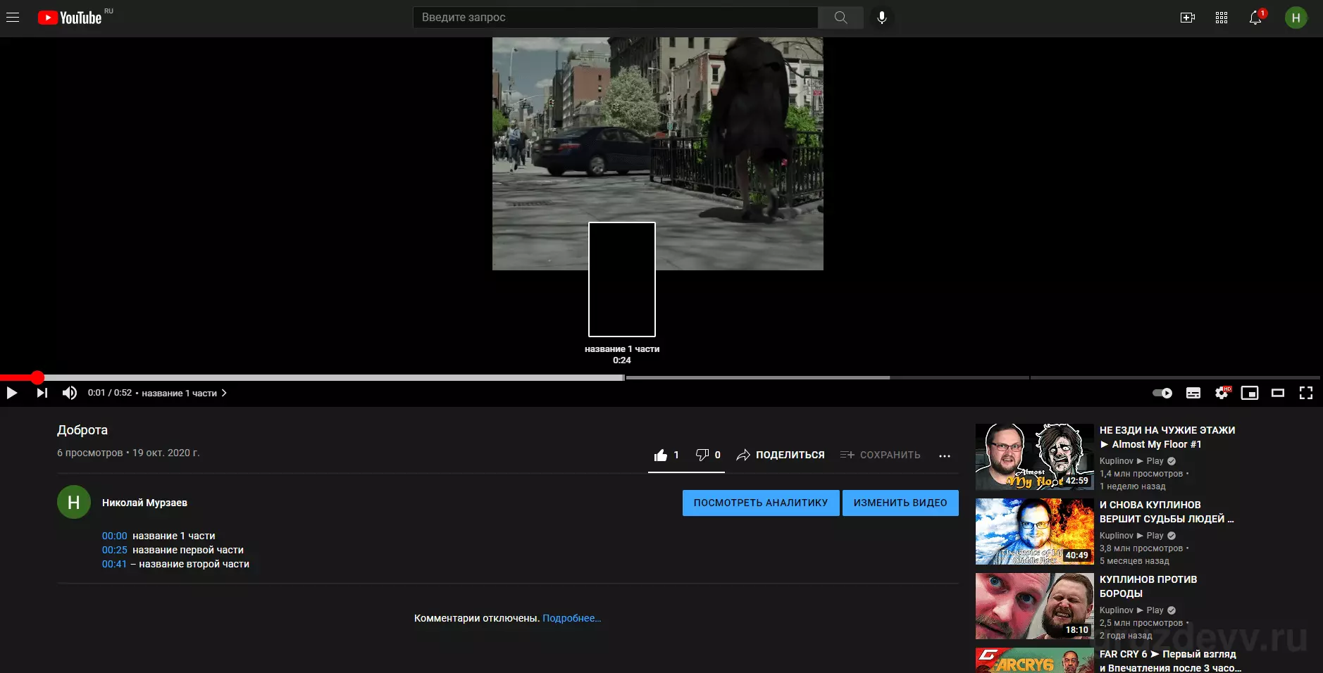
Task: Jump to timestamp 00:41
Action: click(x=115, y=564)
